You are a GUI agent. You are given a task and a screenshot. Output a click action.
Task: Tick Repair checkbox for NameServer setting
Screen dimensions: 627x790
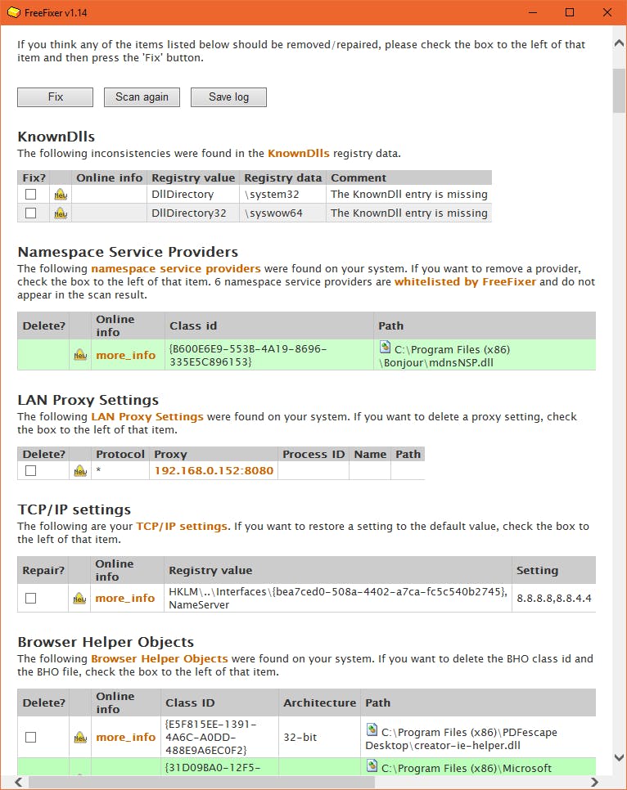point(31,598)
